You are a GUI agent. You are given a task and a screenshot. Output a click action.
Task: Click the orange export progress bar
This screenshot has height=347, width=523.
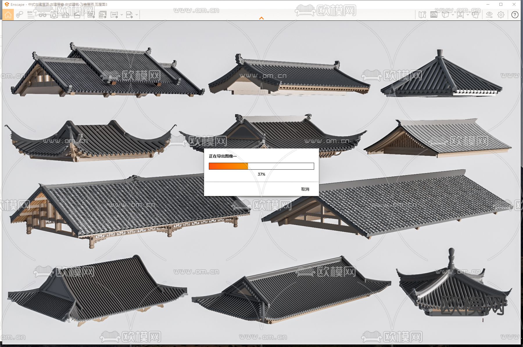228,166
